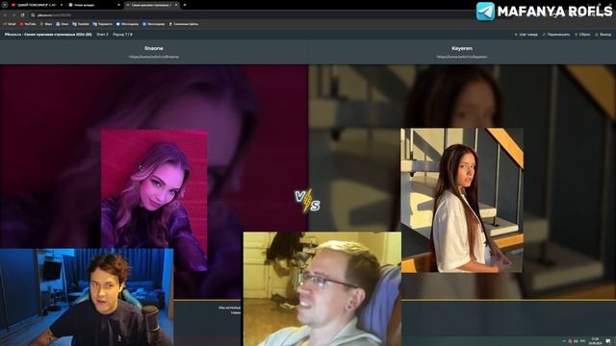Screen dimensions: 616x346
Task: Reload the page with the refresh icon
Action: pyautogui.click(x=22, y=15)
